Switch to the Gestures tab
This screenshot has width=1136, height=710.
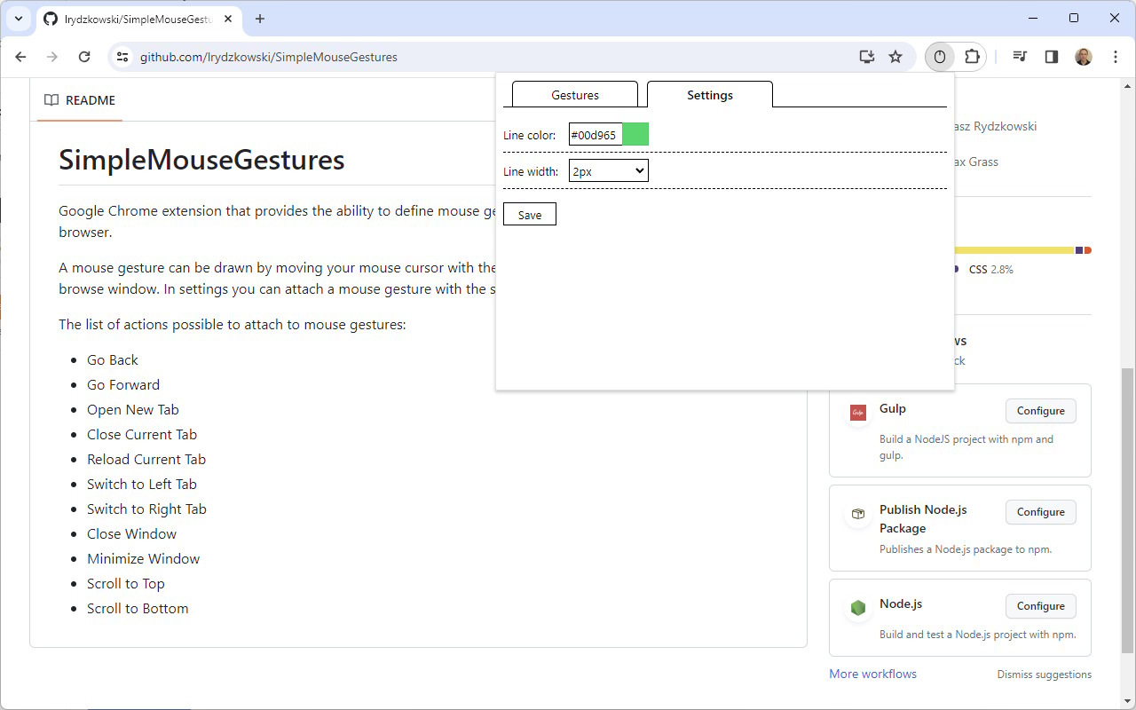(x=575, y=95)
